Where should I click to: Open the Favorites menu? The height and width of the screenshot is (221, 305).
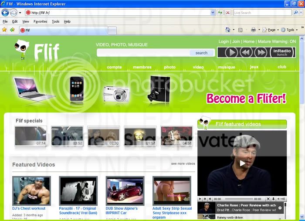coord(40,21)
